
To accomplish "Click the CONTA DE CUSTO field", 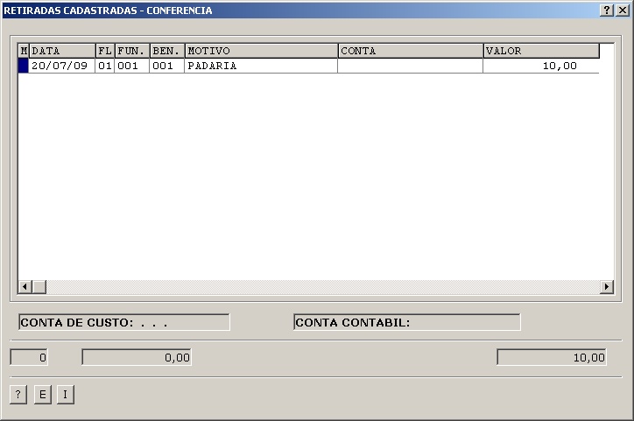I will tap(123, 322).
